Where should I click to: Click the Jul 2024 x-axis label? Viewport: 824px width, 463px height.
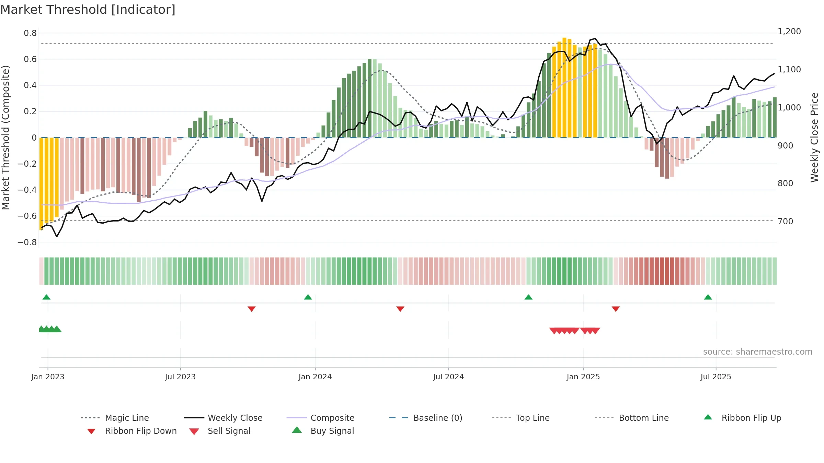click(x=448, y=377)
